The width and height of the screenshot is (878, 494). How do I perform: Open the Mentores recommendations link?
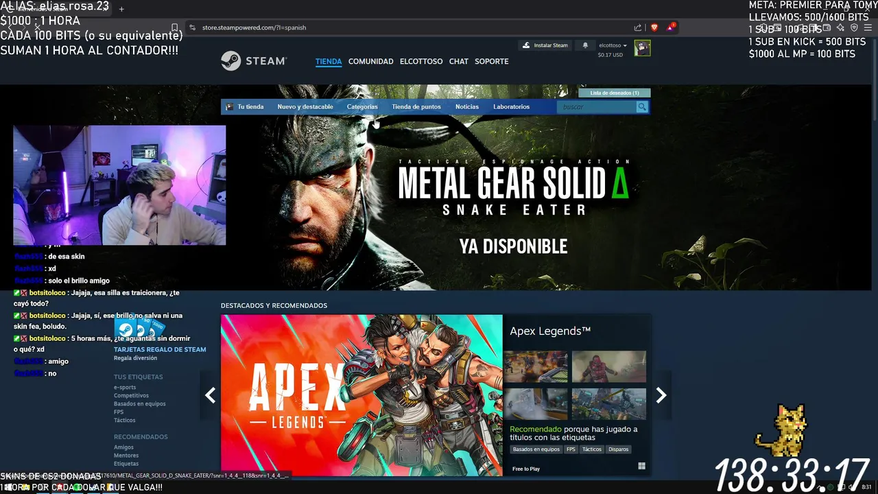pos(126,456)
